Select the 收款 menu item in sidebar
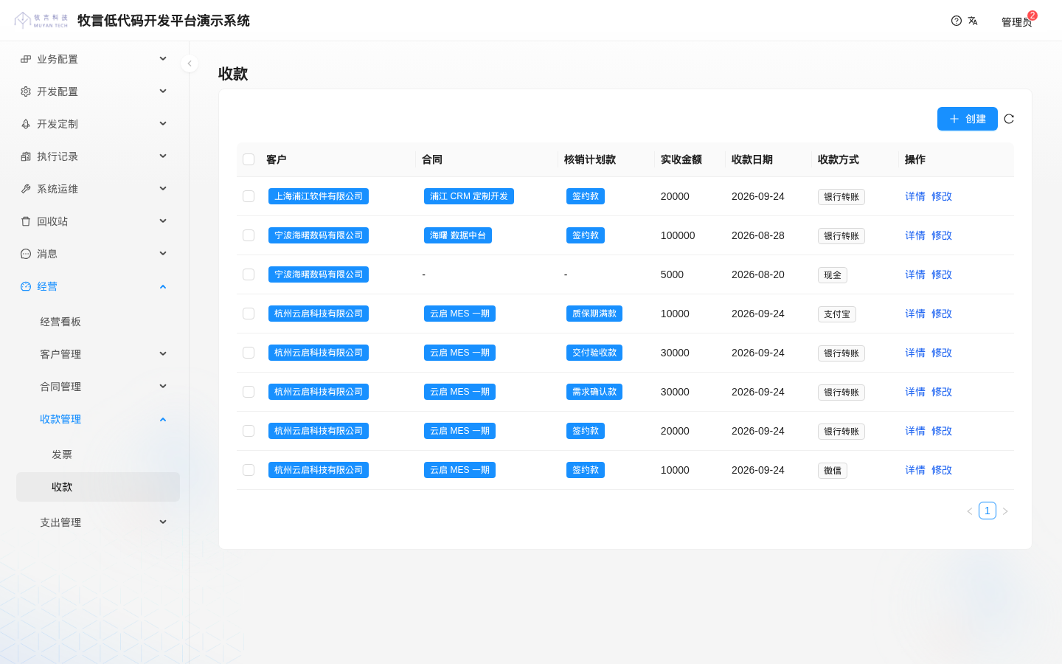The width and height of the screenshot is (1062, 664). [98, 487]
